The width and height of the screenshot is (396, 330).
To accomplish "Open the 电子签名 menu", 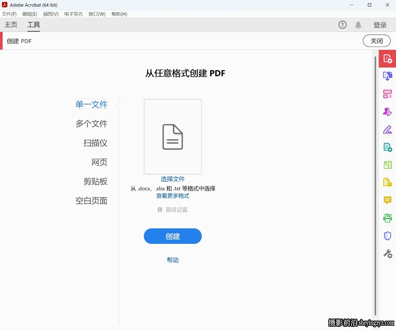I will point(74,14).
